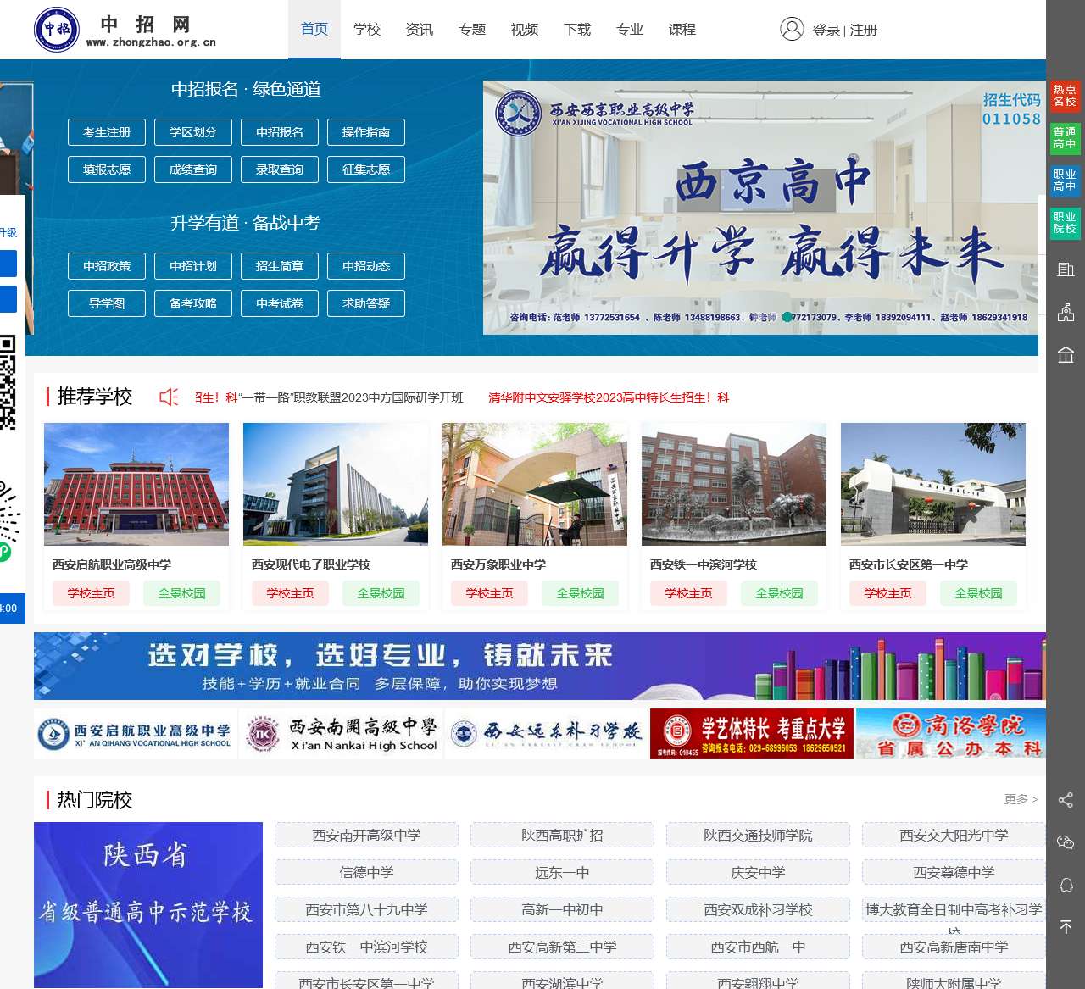Click the 西安交大阳光中学 link

coord(954,835)
